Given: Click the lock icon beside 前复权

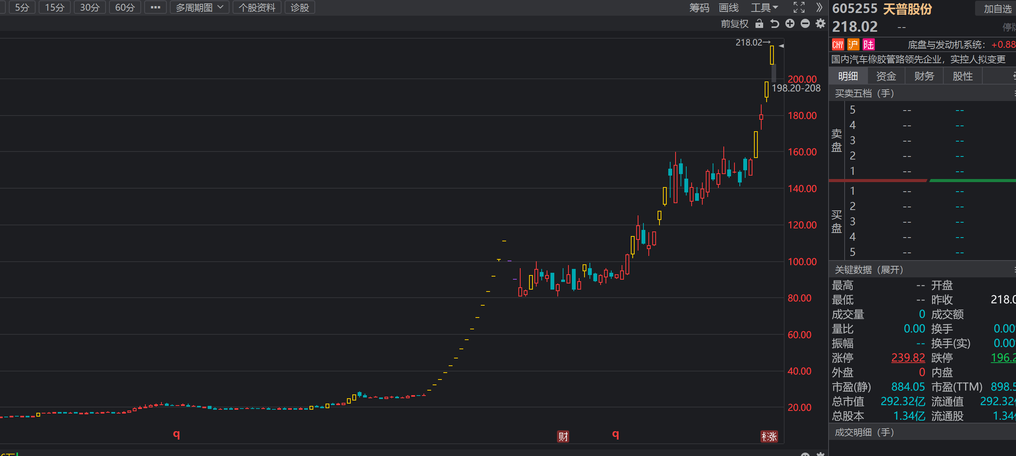Looking at the screenshot, I should [759, 24].
